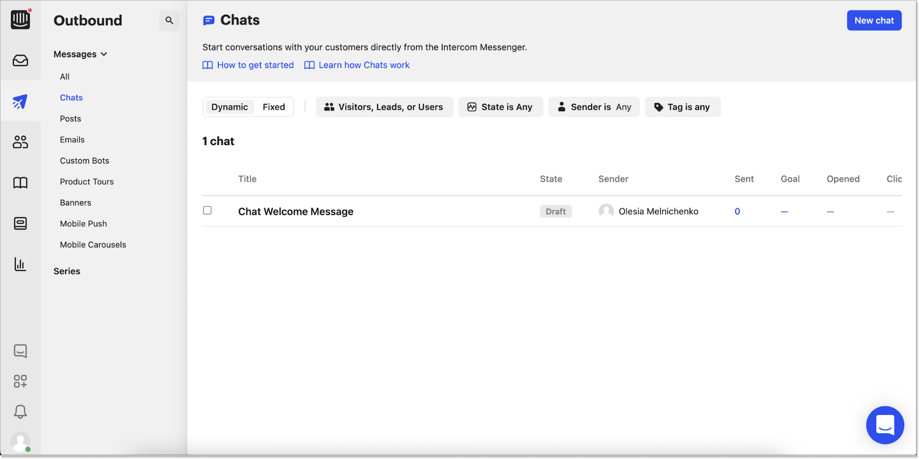This screenshot has height=459, width=919.
Task: Click the State column header
Action: pos(551,179)
